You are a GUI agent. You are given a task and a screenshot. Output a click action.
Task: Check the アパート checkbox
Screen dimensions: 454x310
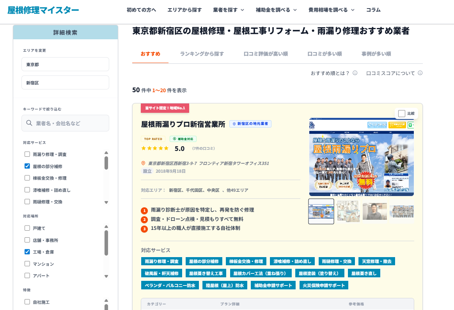[27, 275]
